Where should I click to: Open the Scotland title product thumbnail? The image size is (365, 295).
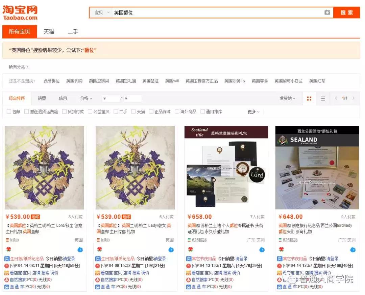point(226,168)
